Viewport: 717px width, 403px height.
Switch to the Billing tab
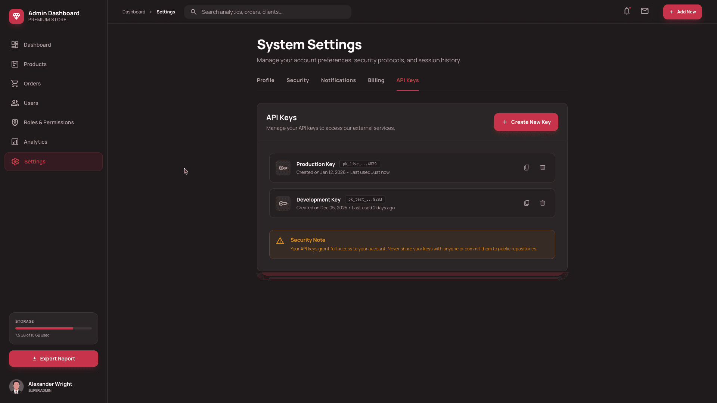(x=376, y=80)
